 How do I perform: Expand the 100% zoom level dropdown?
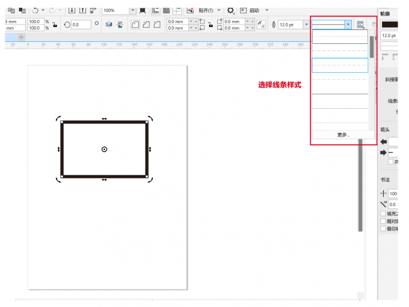[132, 10]
